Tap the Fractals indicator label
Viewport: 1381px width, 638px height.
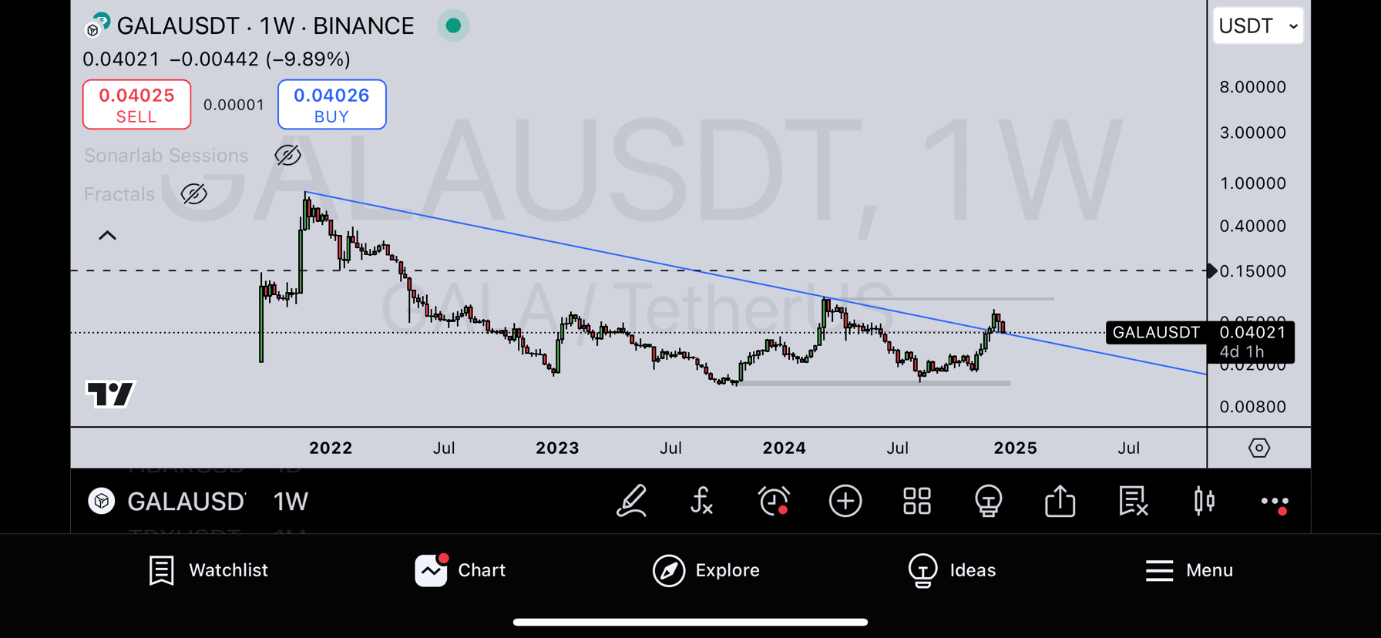[119, 194]
